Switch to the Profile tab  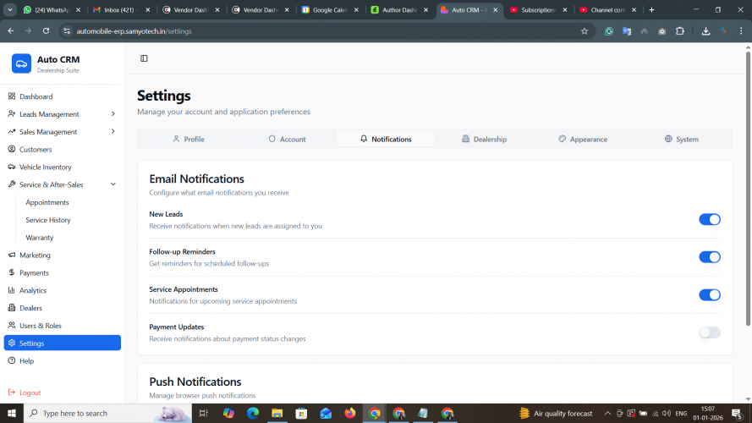coord(189,139)
